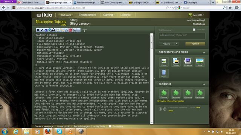
Task: Apply bold text formatting in editor toolbar
Action: [x=38, y=30]
